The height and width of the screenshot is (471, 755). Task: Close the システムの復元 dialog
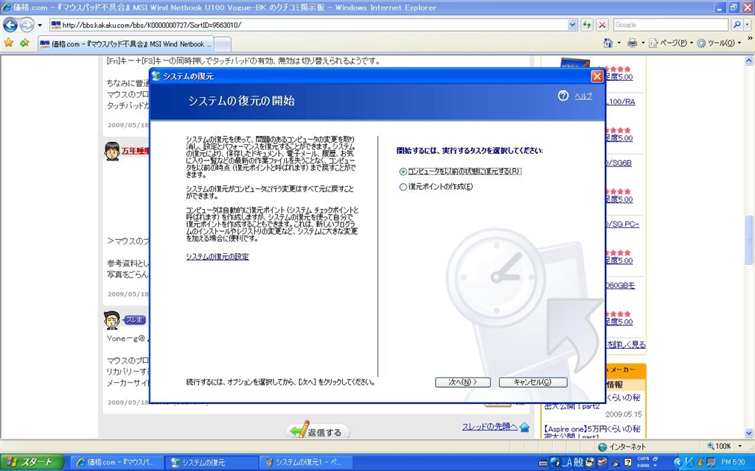pos(597,77)
